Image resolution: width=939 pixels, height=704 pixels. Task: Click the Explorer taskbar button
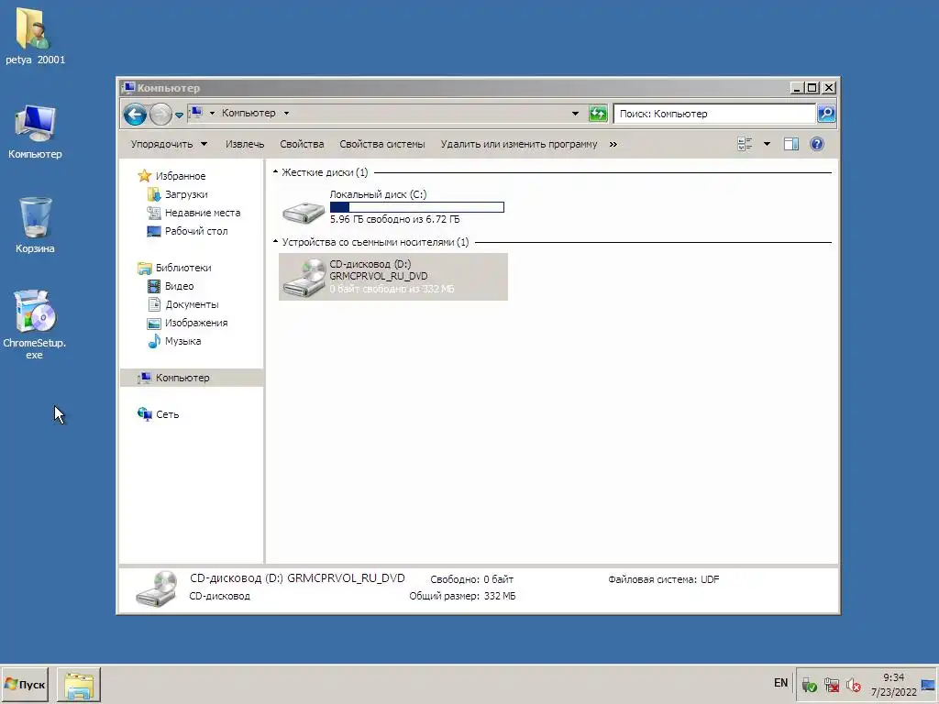tap(79, 684)
